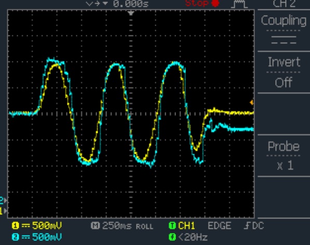Click the orange trigger level arrow
Viewport: 310px width, 245px height.
(251, 102)
